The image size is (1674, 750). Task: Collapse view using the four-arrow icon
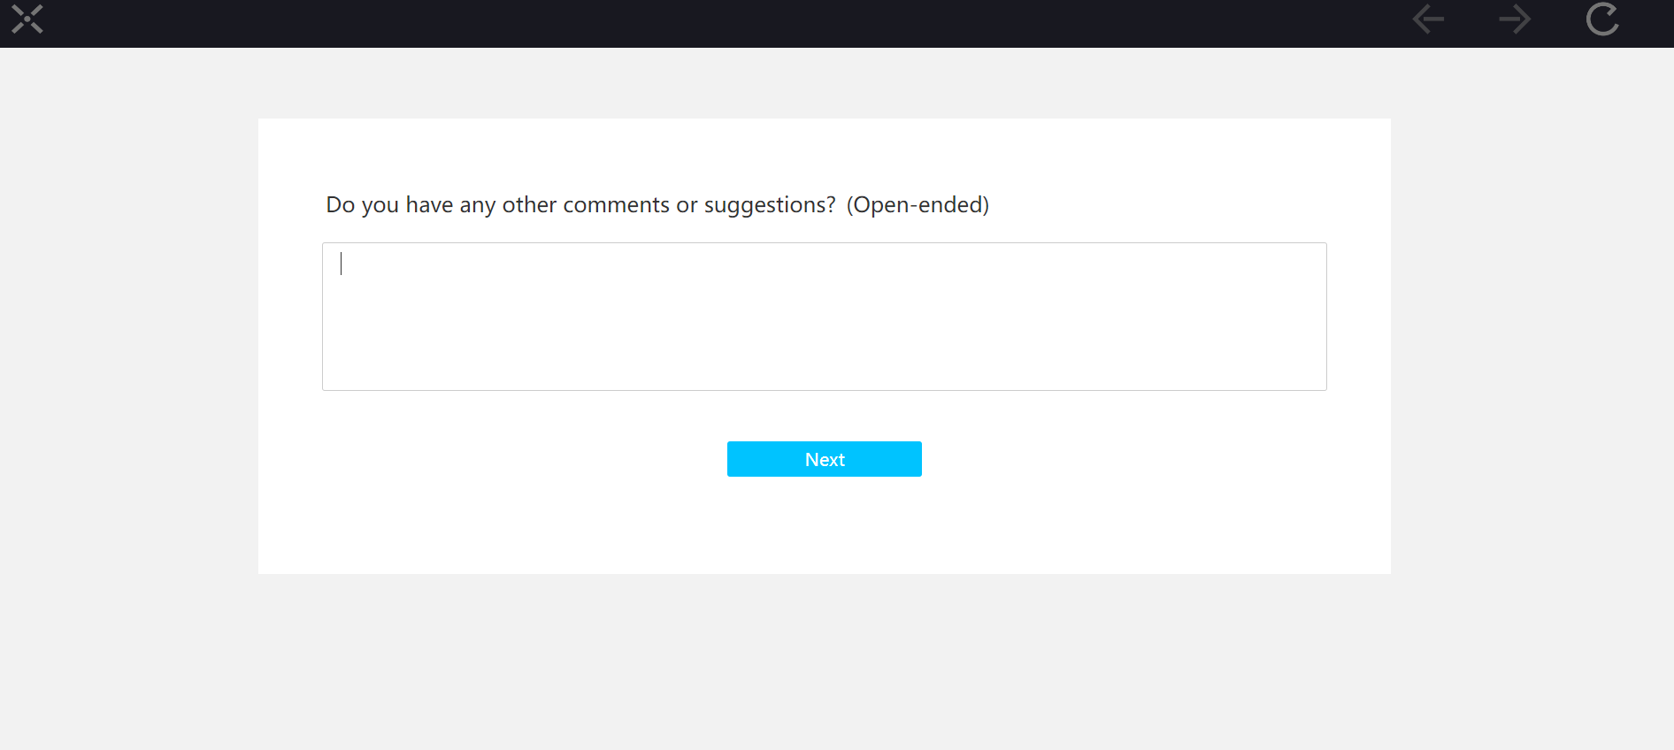coord(27,19)
